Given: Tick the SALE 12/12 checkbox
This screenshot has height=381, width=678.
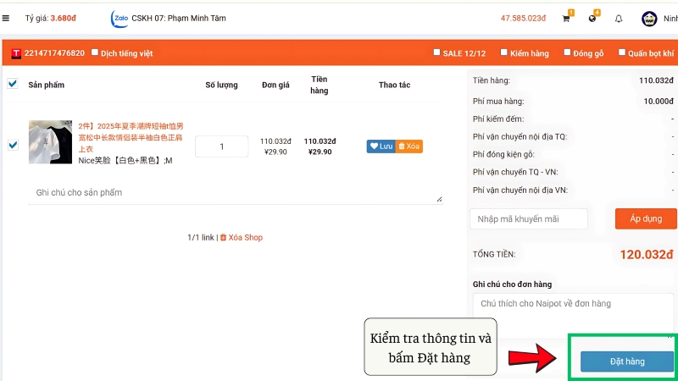Looking at the screenshot, I should 436,52.
